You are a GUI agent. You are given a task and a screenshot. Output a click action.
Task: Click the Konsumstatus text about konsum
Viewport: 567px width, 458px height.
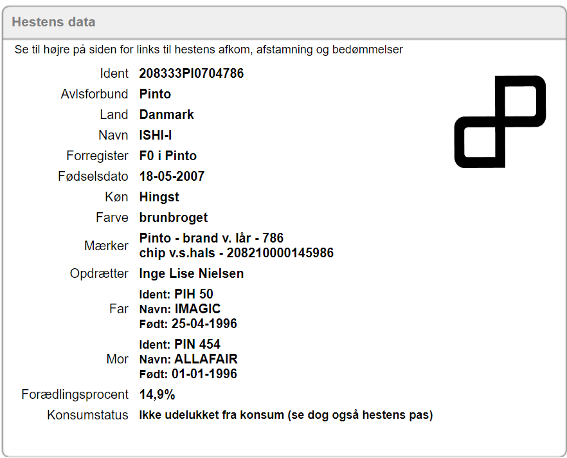[286, 415]
